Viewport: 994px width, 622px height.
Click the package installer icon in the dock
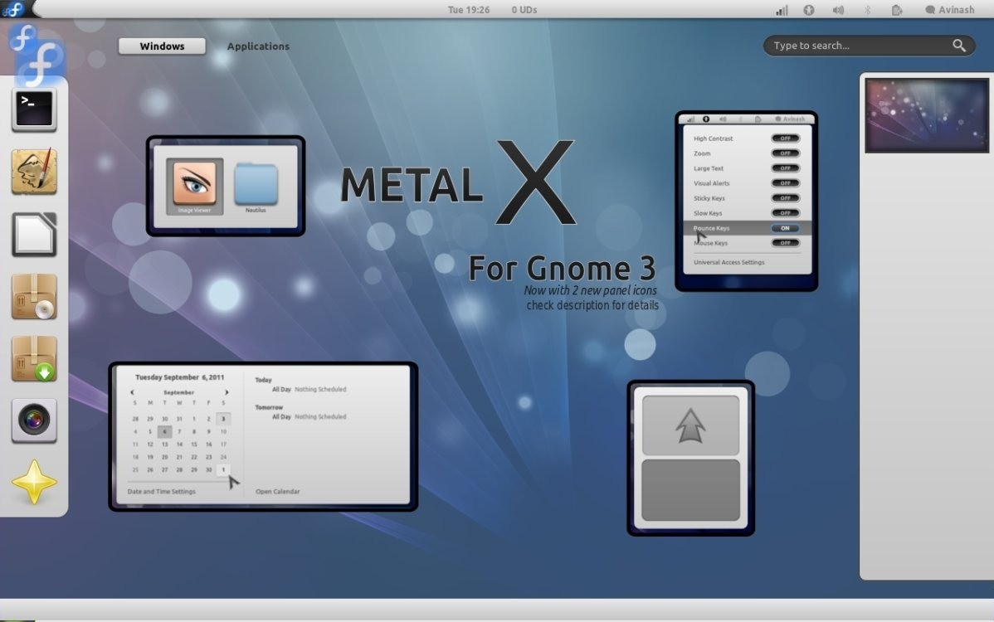coord(34,358)
